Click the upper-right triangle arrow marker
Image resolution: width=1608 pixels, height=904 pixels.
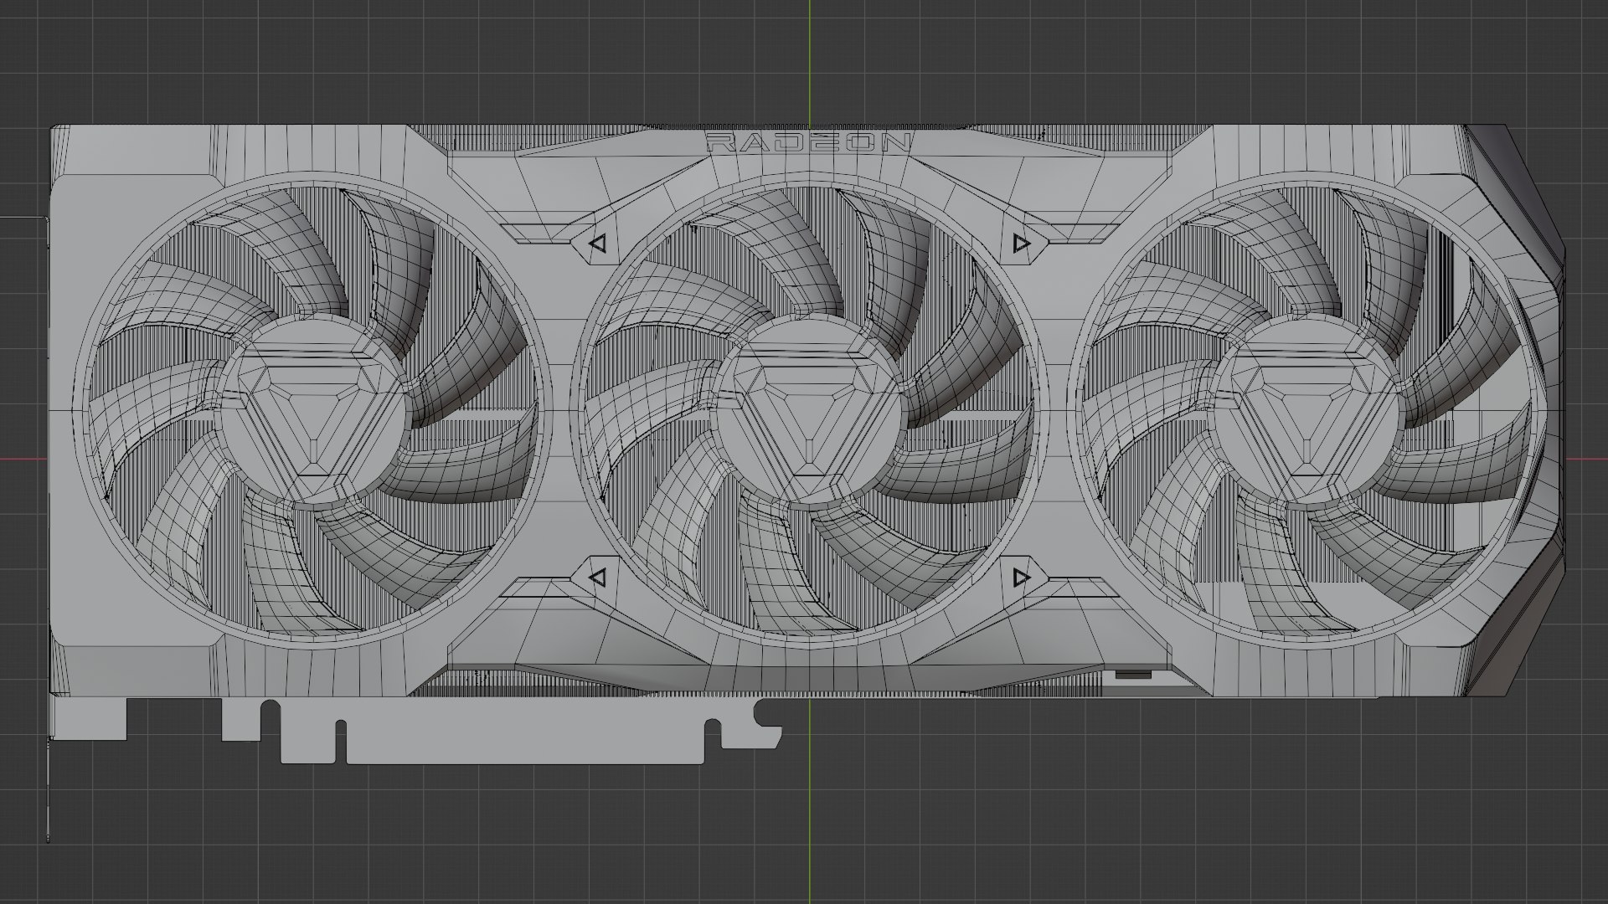pyautogui.click(x=1020, y=244)
